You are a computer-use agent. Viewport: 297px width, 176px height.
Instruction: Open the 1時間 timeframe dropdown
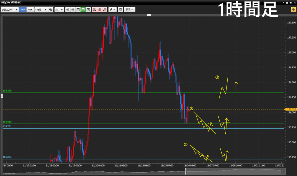pos(41,10)
